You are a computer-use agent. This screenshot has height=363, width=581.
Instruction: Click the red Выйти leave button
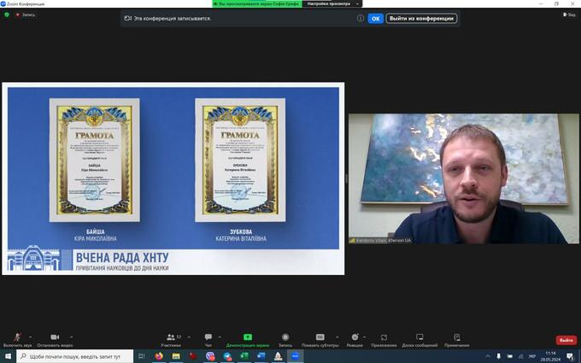tap(566, 340)
